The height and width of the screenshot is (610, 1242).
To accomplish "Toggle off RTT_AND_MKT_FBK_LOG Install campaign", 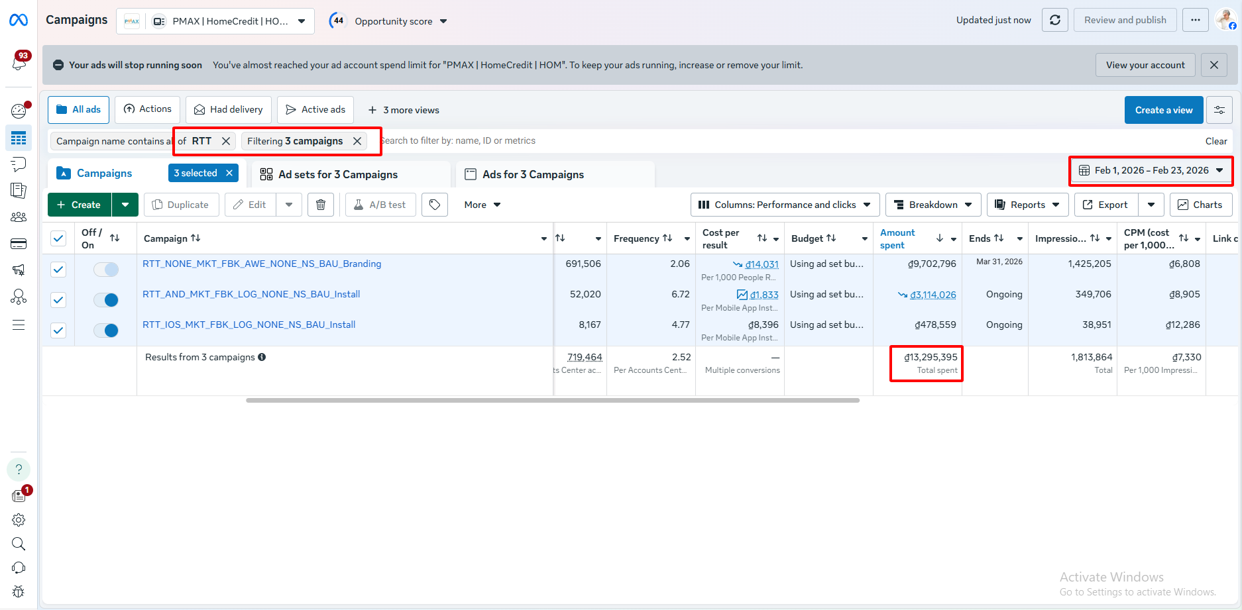I will [x=106, y=300].
